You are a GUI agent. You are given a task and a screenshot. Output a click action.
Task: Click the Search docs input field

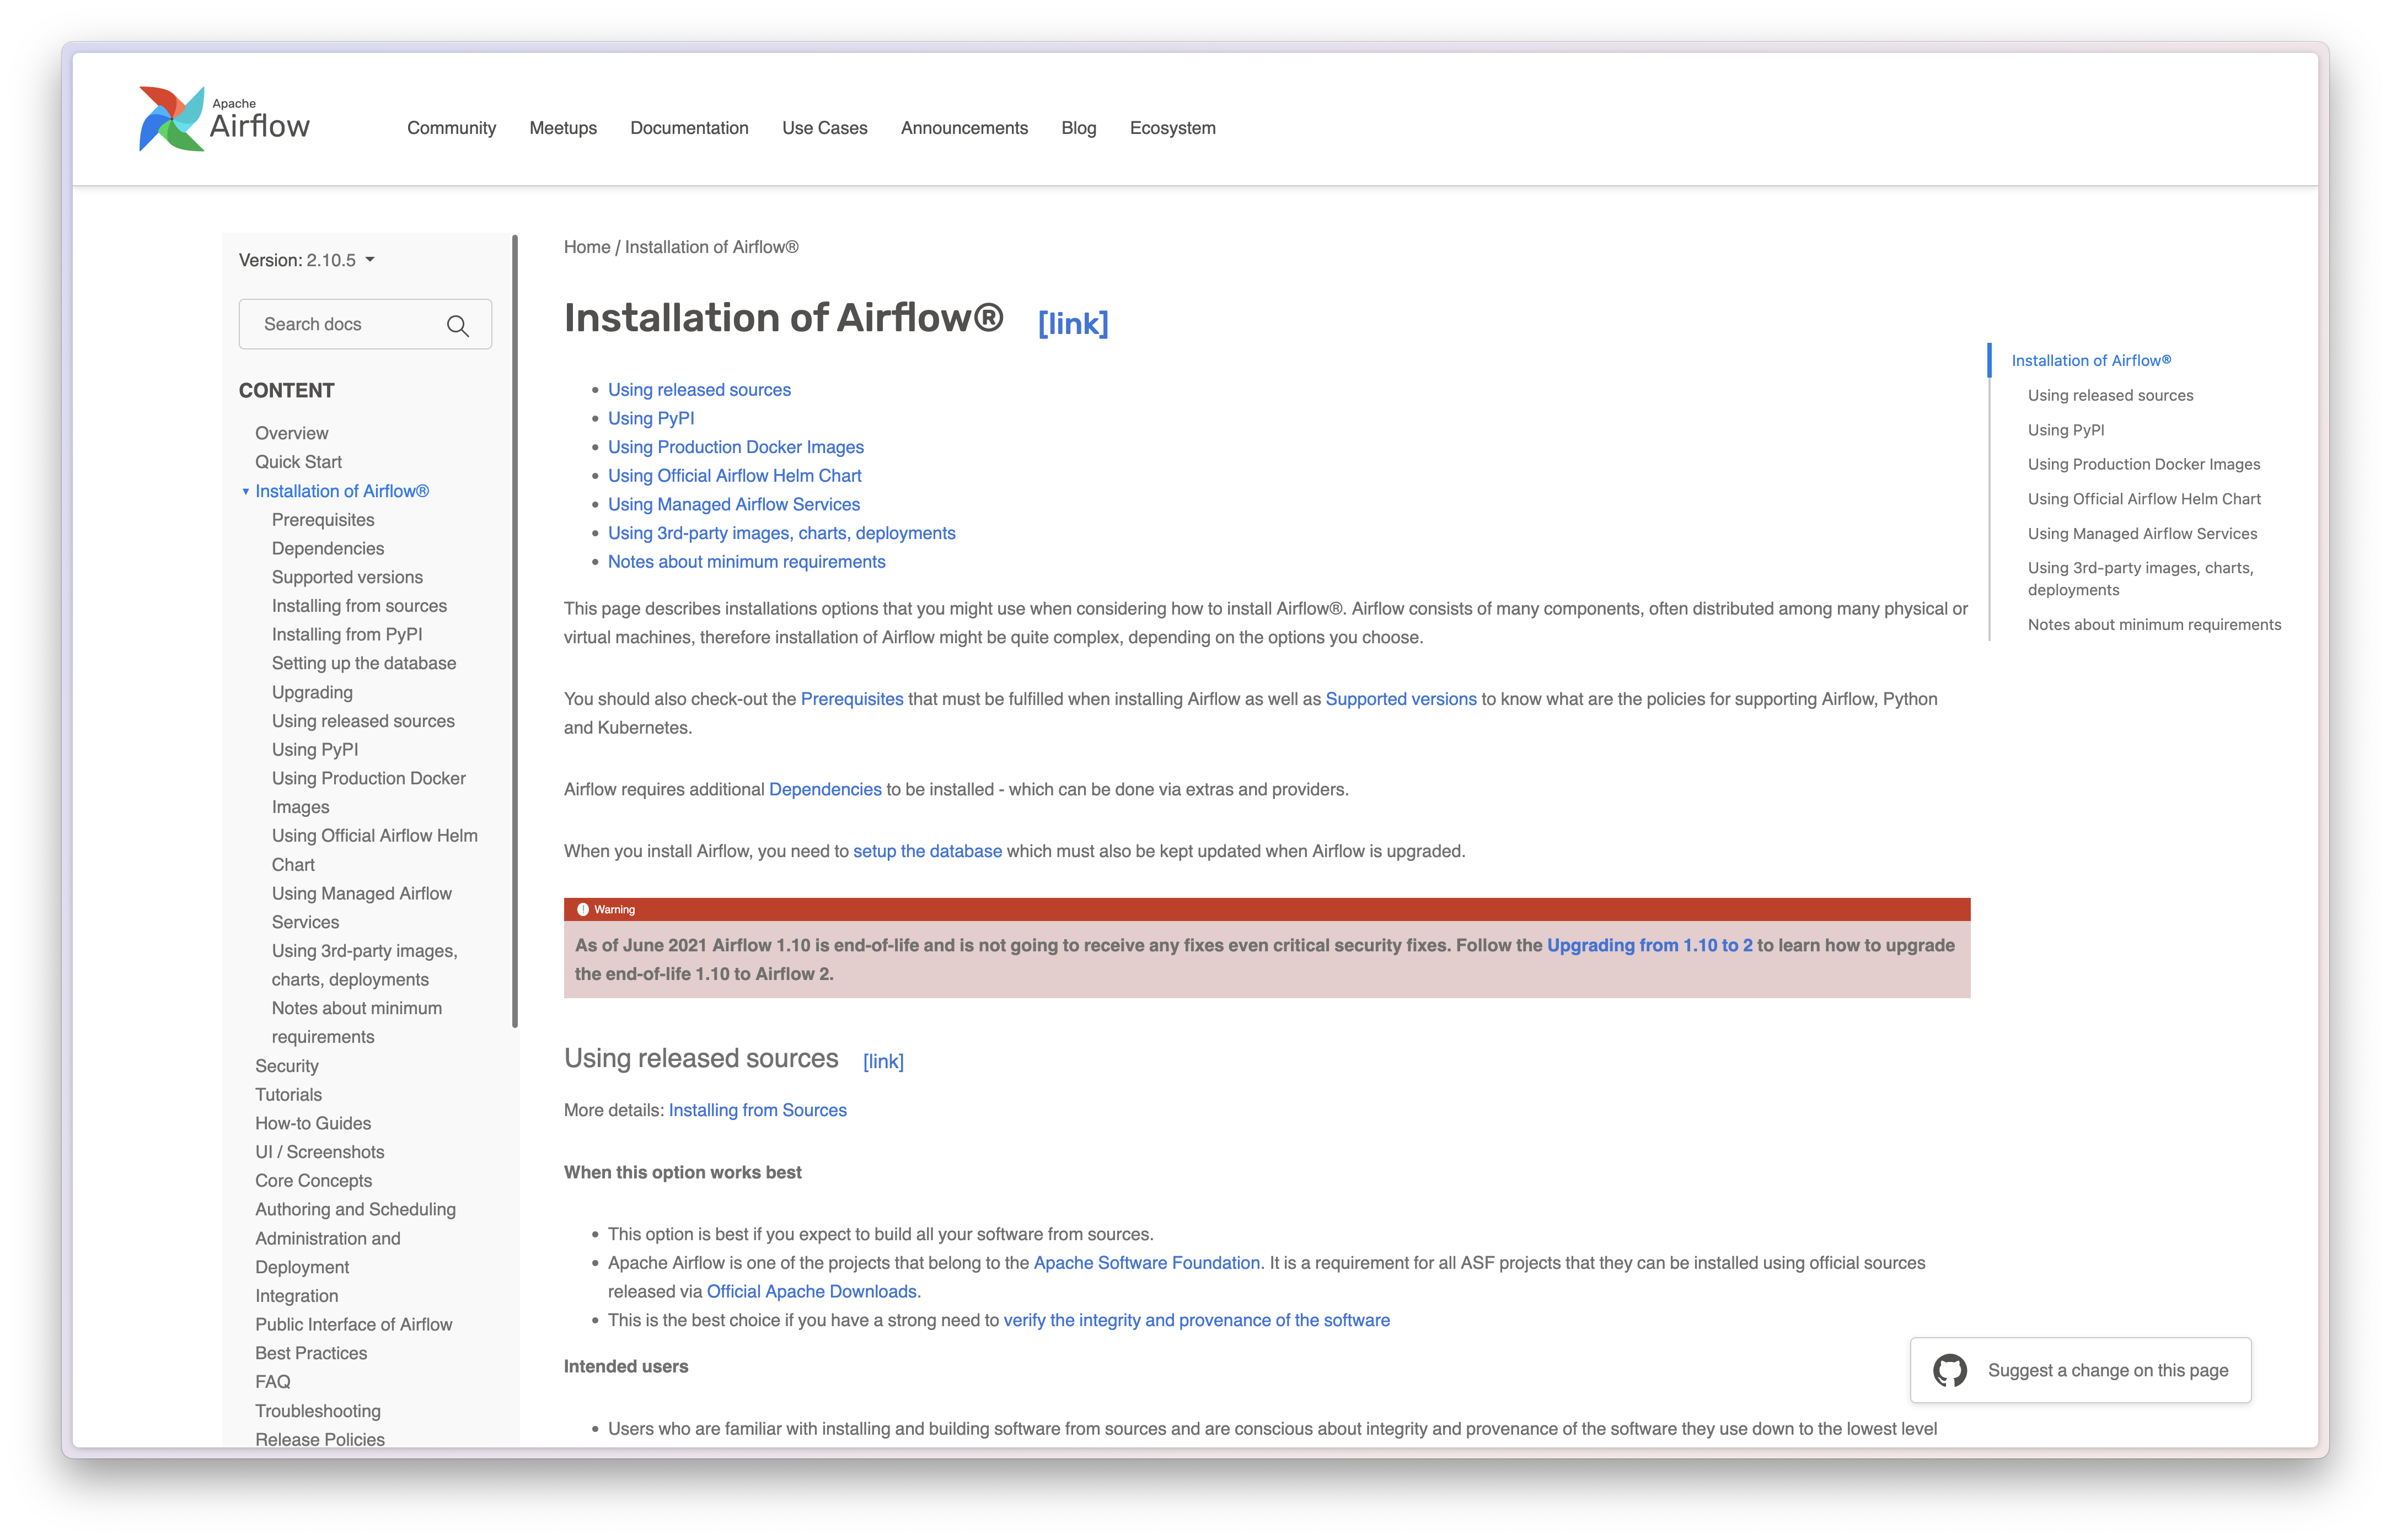point(365,324)
